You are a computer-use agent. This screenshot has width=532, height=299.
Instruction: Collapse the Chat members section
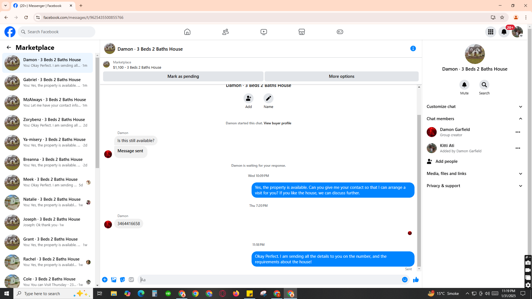point(475,119)
